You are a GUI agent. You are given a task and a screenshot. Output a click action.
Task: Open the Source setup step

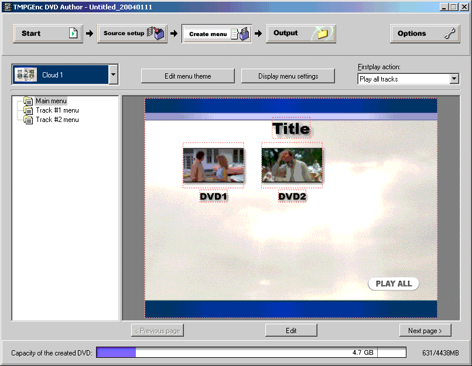coord(132,33)
